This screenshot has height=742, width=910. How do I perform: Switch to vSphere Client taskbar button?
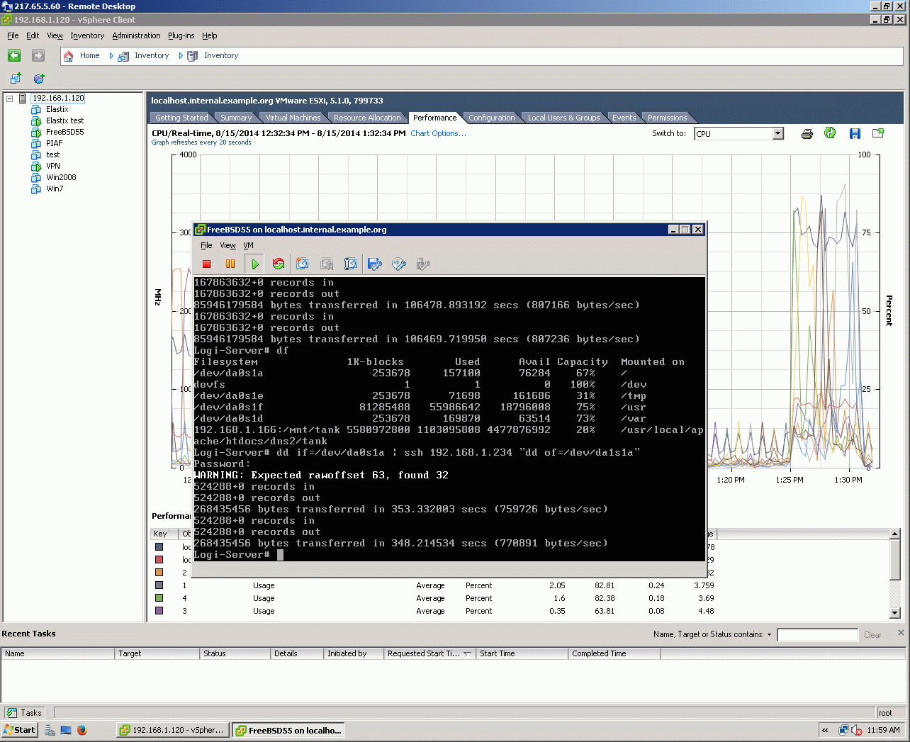pyautogui.click(x=172, y=730)
